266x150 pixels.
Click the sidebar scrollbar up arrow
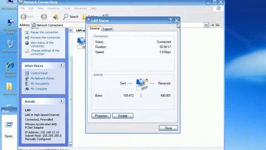point(71,30)
